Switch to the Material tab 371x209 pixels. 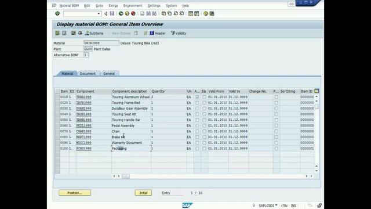67,74
